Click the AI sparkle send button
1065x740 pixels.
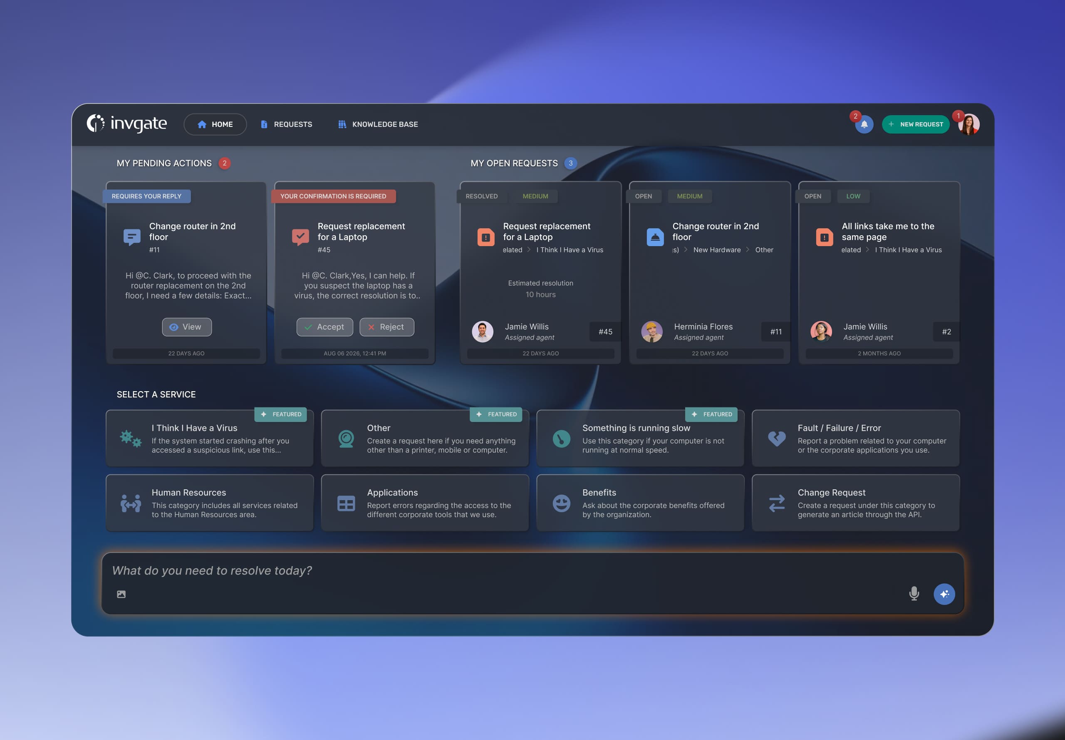[944, 594]
